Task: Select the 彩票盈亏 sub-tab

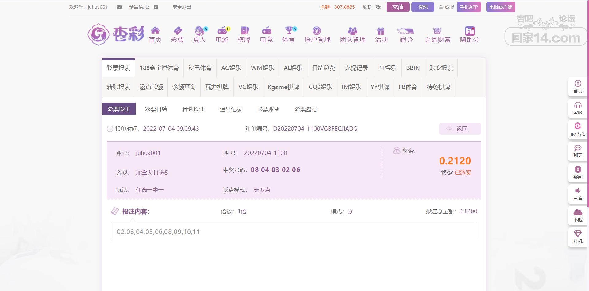Action: 306,109
